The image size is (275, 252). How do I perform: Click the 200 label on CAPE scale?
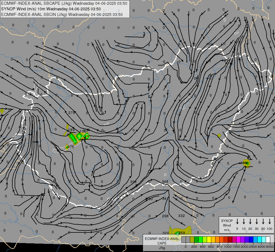click(194, 247)
